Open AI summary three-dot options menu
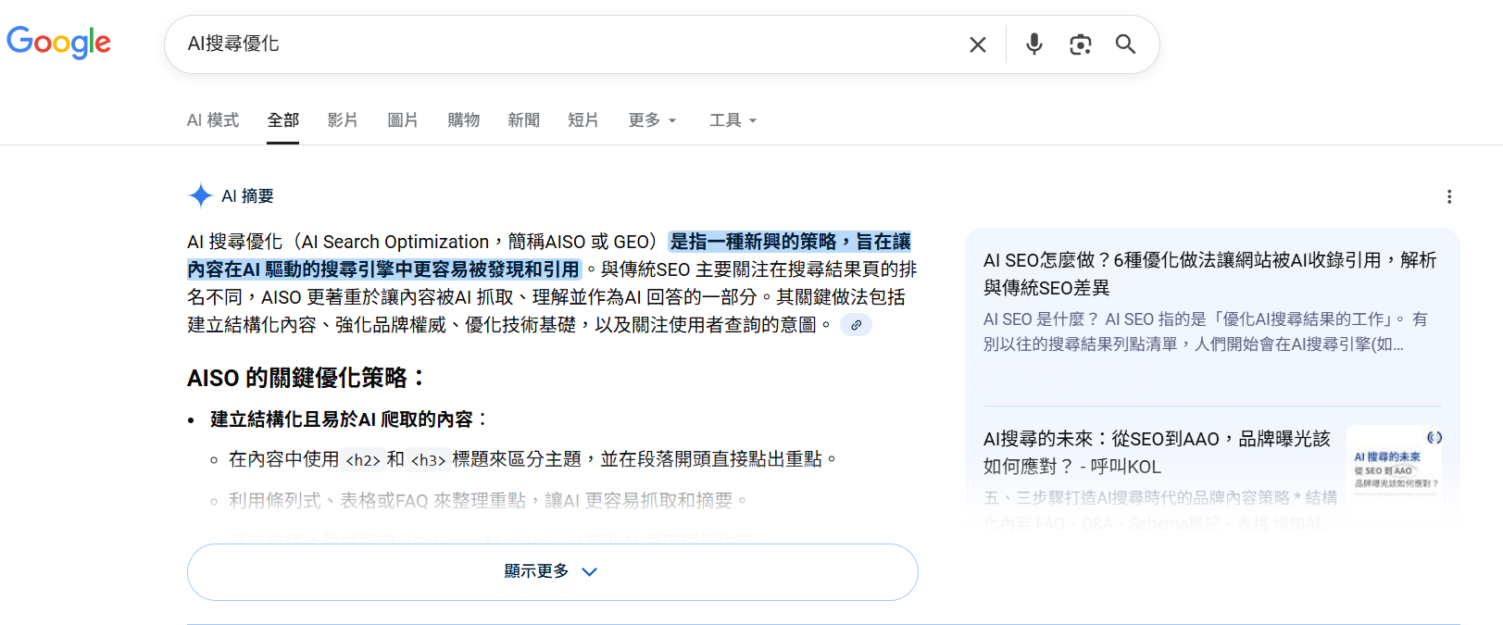This screenshot has height=625, width=1503. click(x=1448, y=196)
